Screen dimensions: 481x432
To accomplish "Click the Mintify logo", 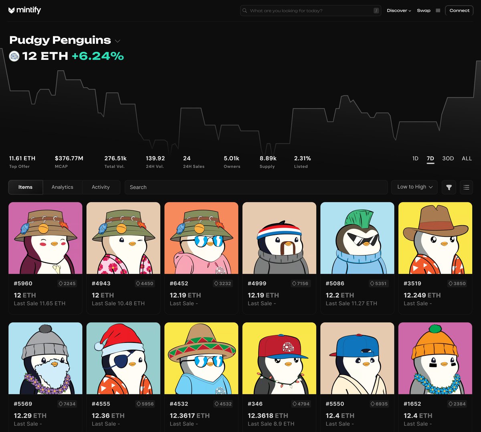I will pyautogui.click(x=24, y=10).
